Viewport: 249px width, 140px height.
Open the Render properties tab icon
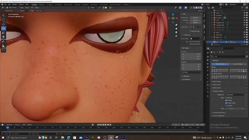pyautogui.click(x=208, y=57)
